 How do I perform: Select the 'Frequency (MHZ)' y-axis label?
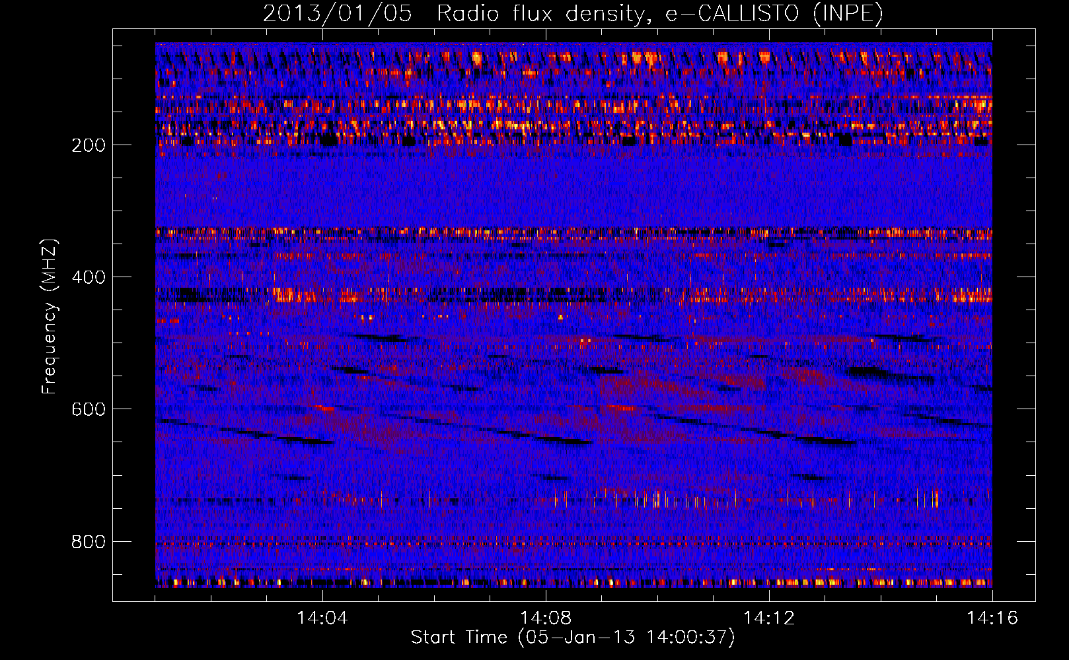tap(50, 316)
